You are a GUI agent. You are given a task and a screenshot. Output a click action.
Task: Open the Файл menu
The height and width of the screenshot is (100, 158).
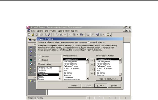point(33,31)
